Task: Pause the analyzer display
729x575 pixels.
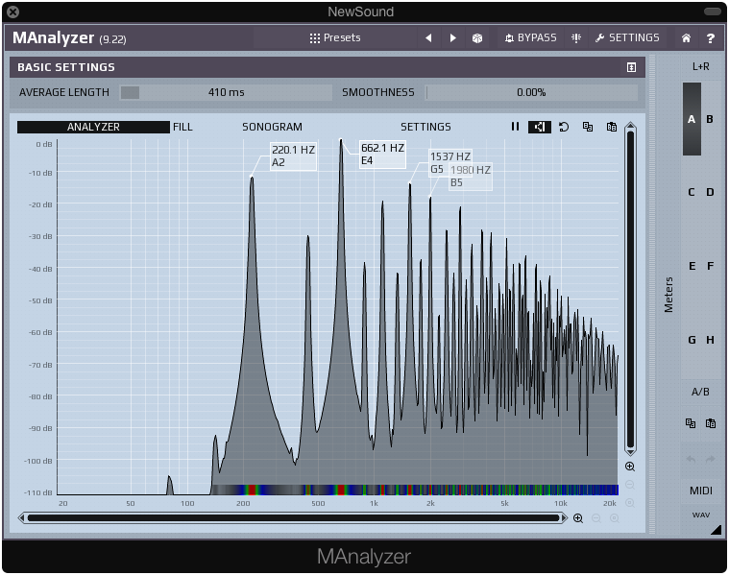Action: (x=515, y=127)
